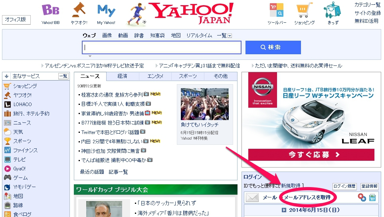Click the small arrow below the search box
This screenshot has width=384, height=217.
tap(90, 56)
